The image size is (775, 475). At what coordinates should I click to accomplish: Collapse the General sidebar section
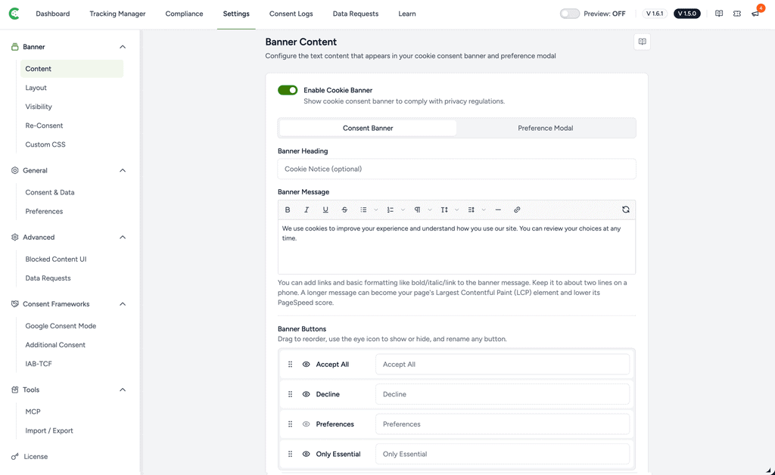point(123,170)
